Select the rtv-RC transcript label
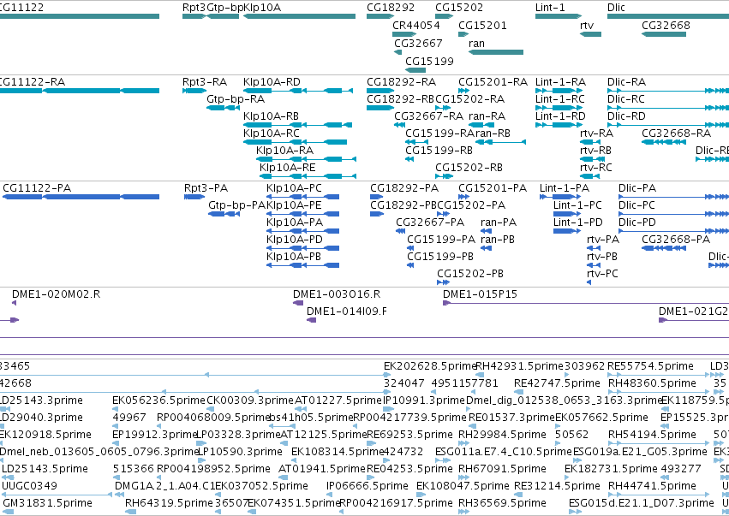Viewport: 729px width, 516px height. [x=596, y=167]
